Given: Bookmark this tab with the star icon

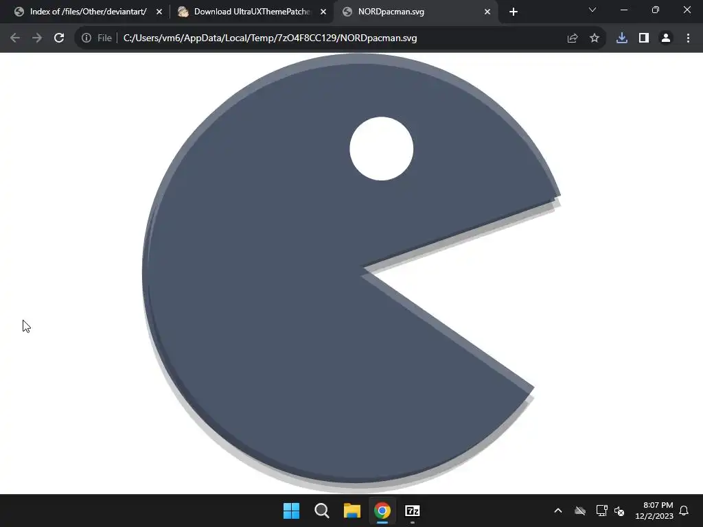Looking at the screenshot, I should point(595,38).
